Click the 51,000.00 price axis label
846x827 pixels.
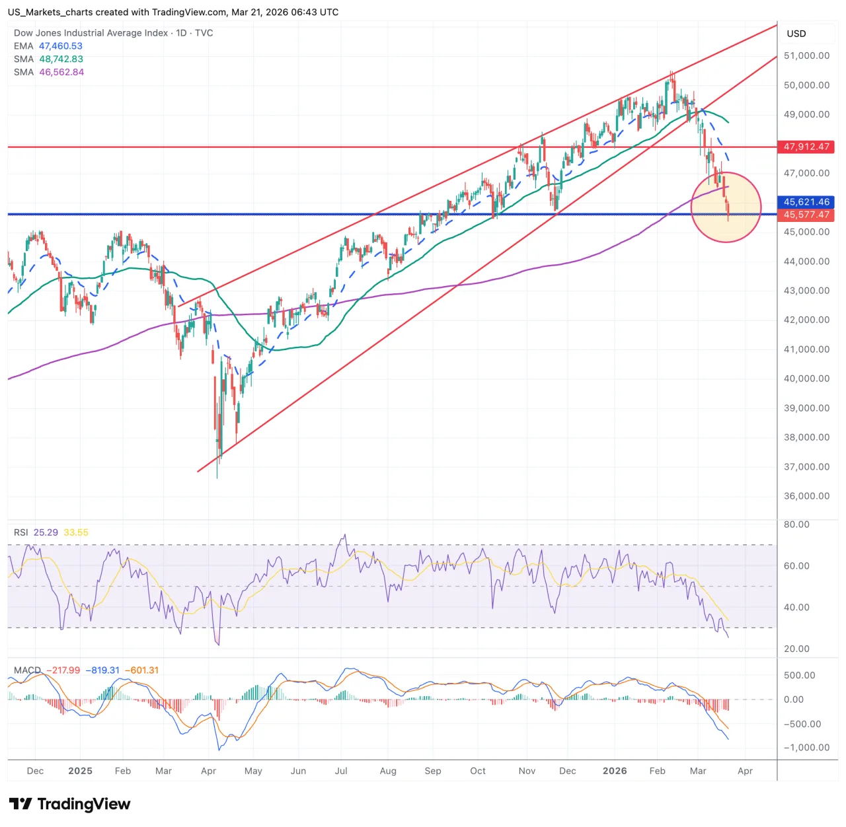coord(806,56)
